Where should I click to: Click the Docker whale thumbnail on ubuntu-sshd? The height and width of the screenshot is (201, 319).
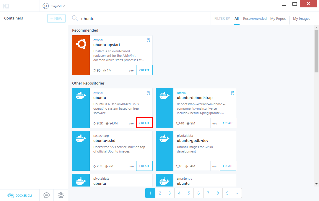(x=81, y=151)
